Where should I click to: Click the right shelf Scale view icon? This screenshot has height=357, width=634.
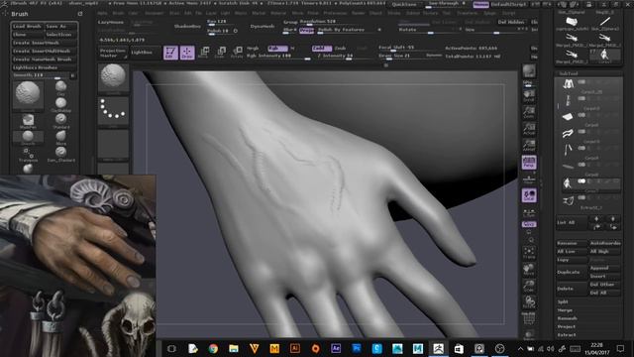pyautogui.click(x=529, y=286)
